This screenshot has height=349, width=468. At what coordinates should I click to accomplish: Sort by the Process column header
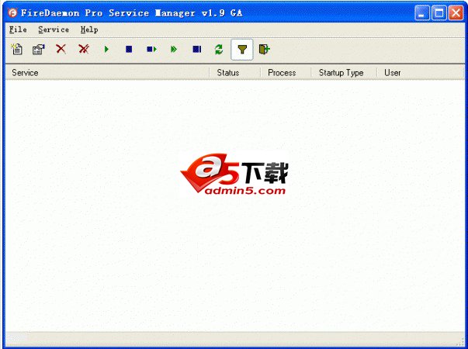click(286, 73)
